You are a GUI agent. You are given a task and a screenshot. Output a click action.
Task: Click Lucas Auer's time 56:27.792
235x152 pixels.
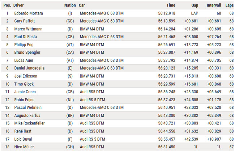[x=167, y=60]
